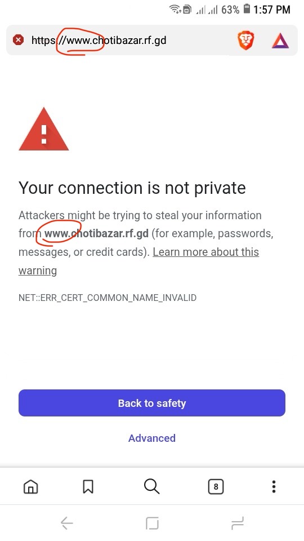Tap the URL address bar text
The width and height of the screenshot is (304, 541).
pos(99,41)
